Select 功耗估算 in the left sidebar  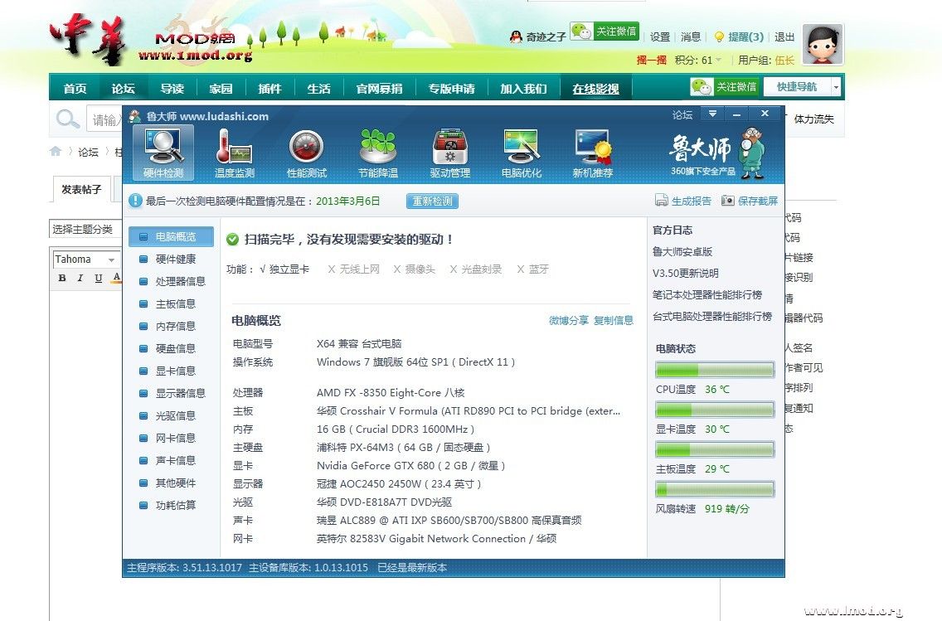coord(175,505)
